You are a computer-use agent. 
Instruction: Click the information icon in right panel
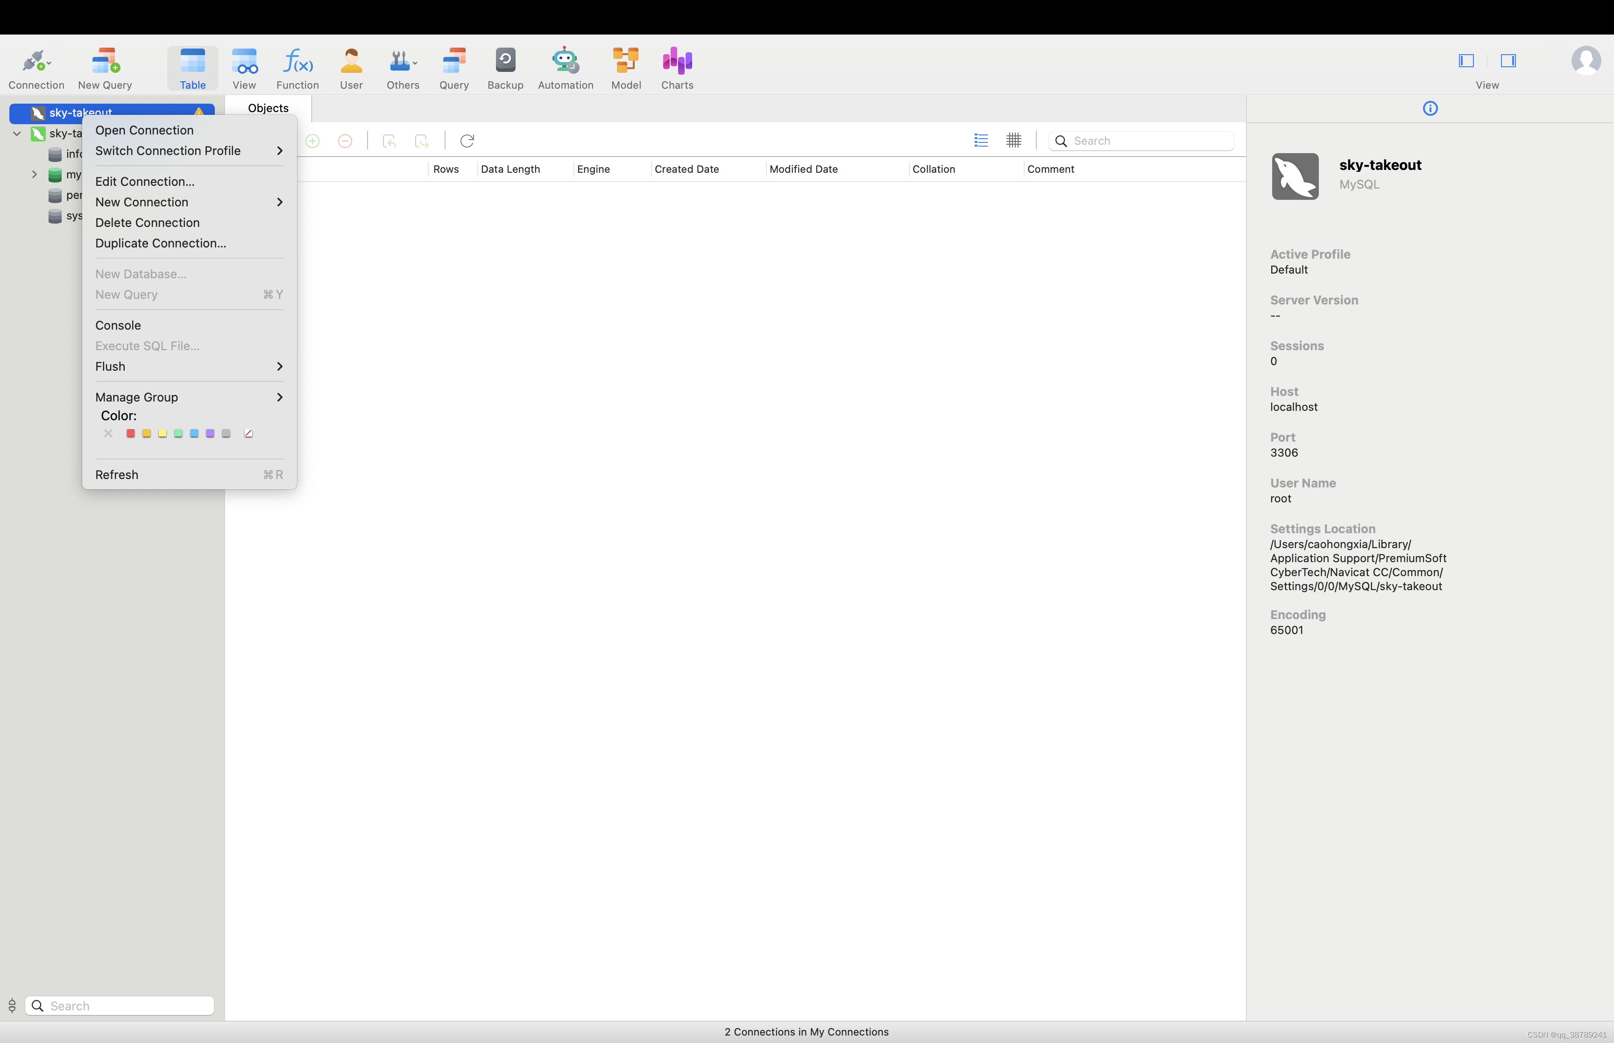coord(1430,108)
